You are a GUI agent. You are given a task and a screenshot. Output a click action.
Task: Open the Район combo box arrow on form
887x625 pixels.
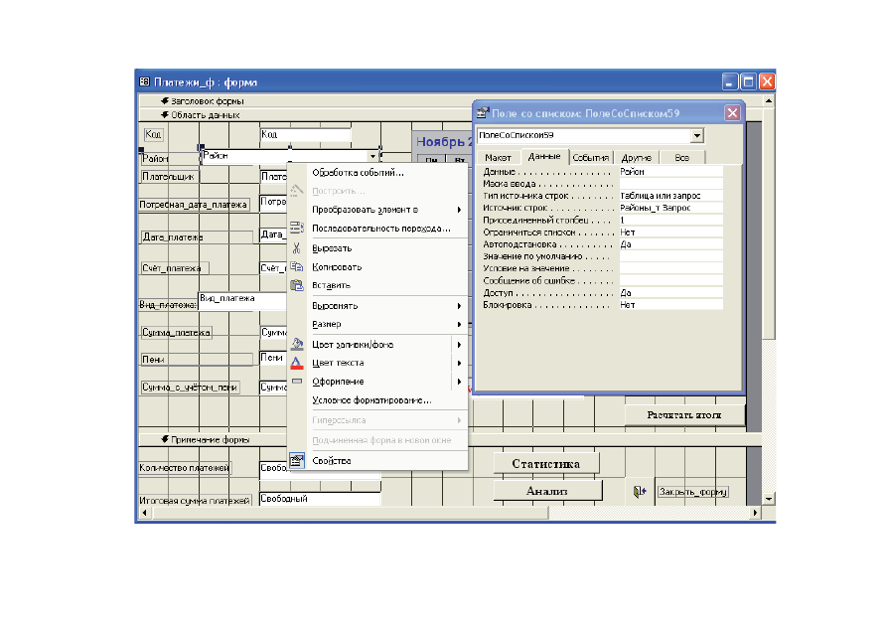372,156
